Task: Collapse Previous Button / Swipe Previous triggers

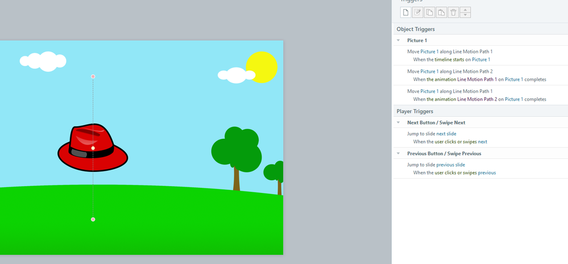Action: coord(399,154)
